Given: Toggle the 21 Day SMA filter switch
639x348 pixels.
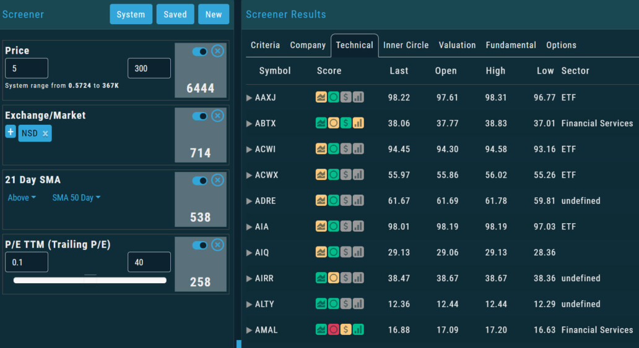Looking at the screenshot, I should pyautogui.click(x=199, y=180).
